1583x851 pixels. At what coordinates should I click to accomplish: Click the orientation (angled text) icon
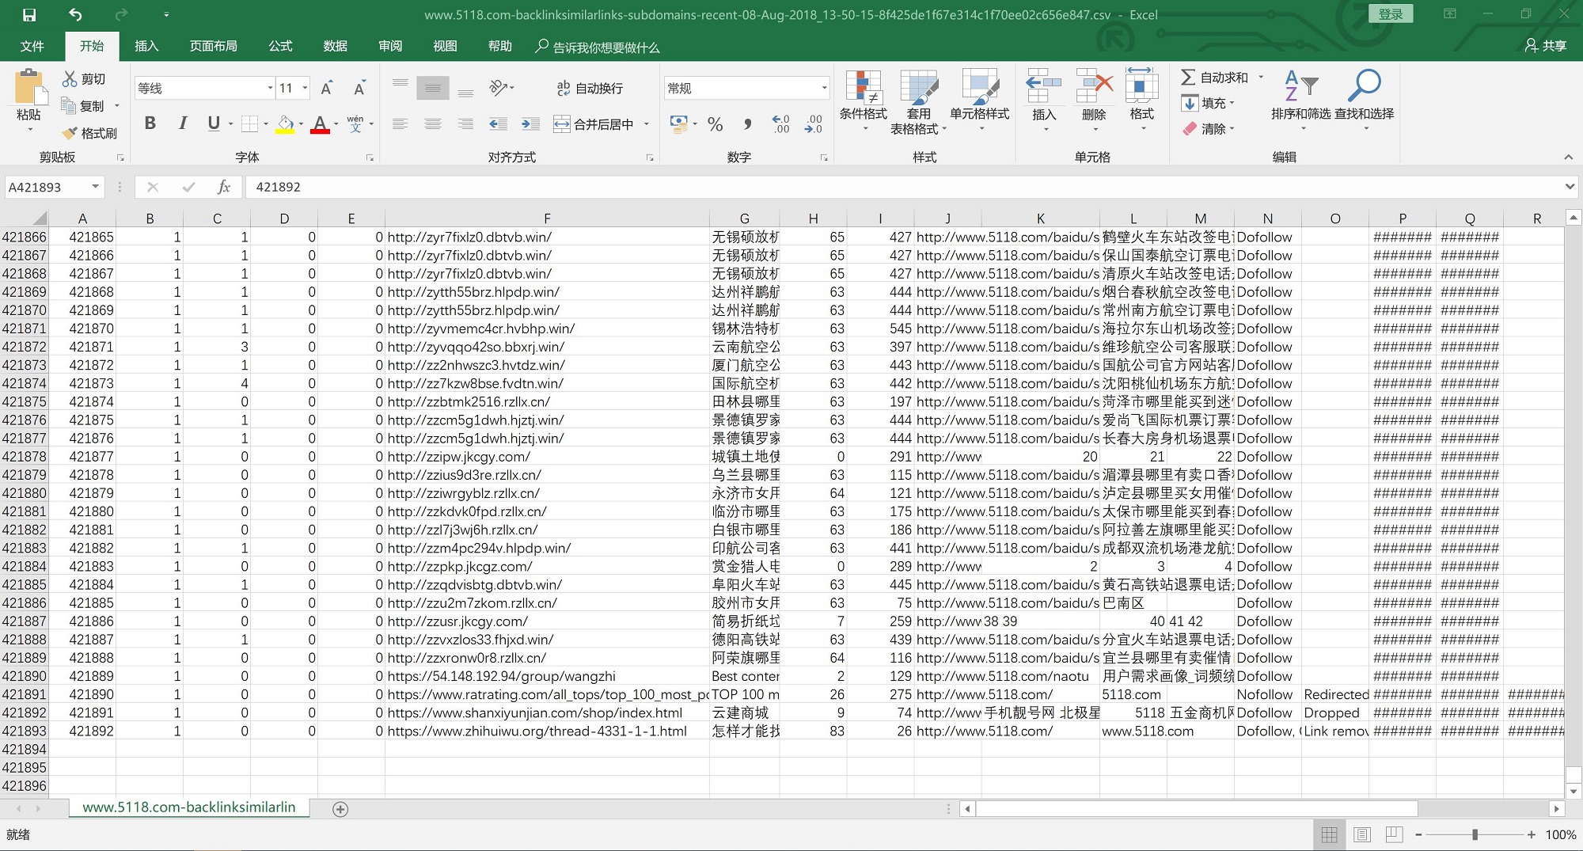(x=499, y=87)
